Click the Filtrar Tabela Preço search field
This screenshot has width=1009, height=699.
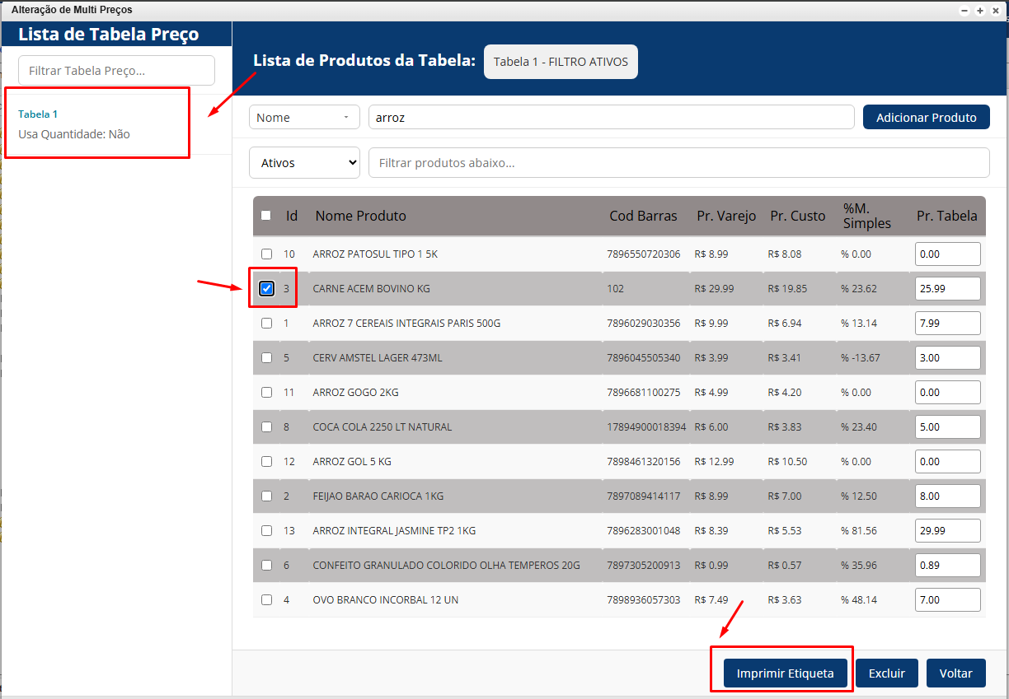click(116, 71)
